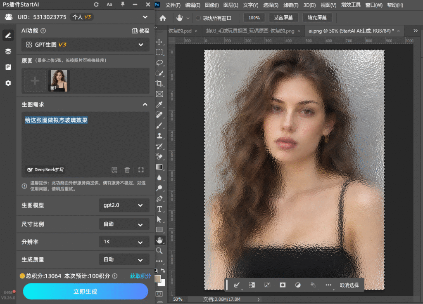This screenshot has height=304, width=423.
Task: Toggle the pin icon on the StartAI panel
Action: (x=123, y=4)
